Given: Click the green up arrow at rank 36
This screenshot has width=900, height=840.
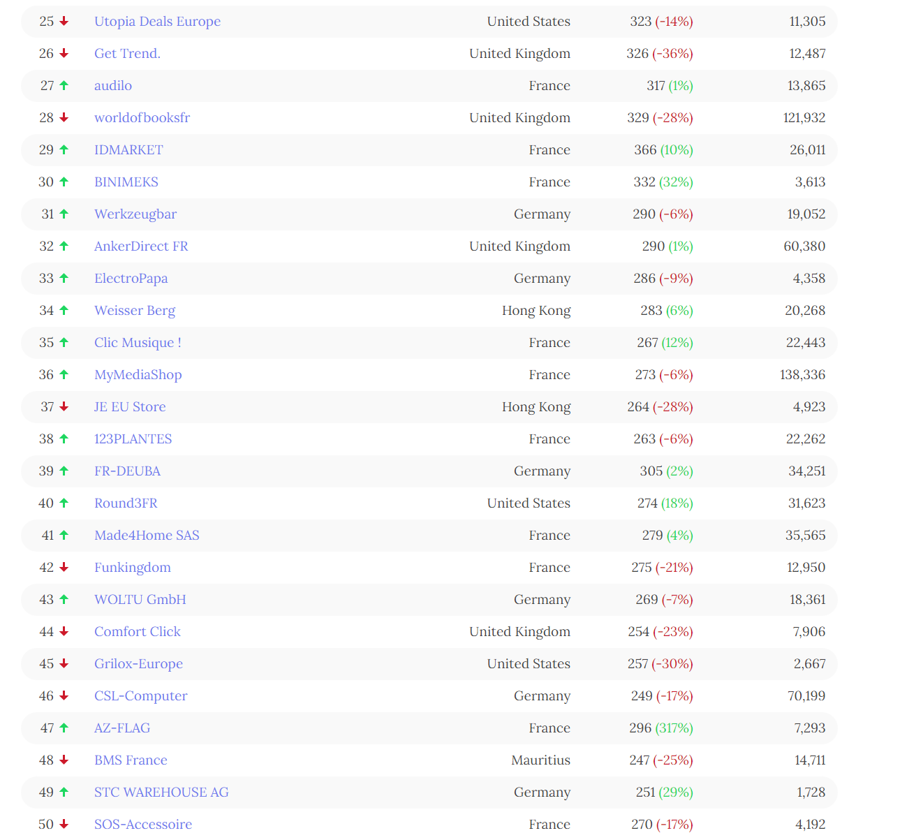Looking at the screenshot, I should tap(64, 375).
